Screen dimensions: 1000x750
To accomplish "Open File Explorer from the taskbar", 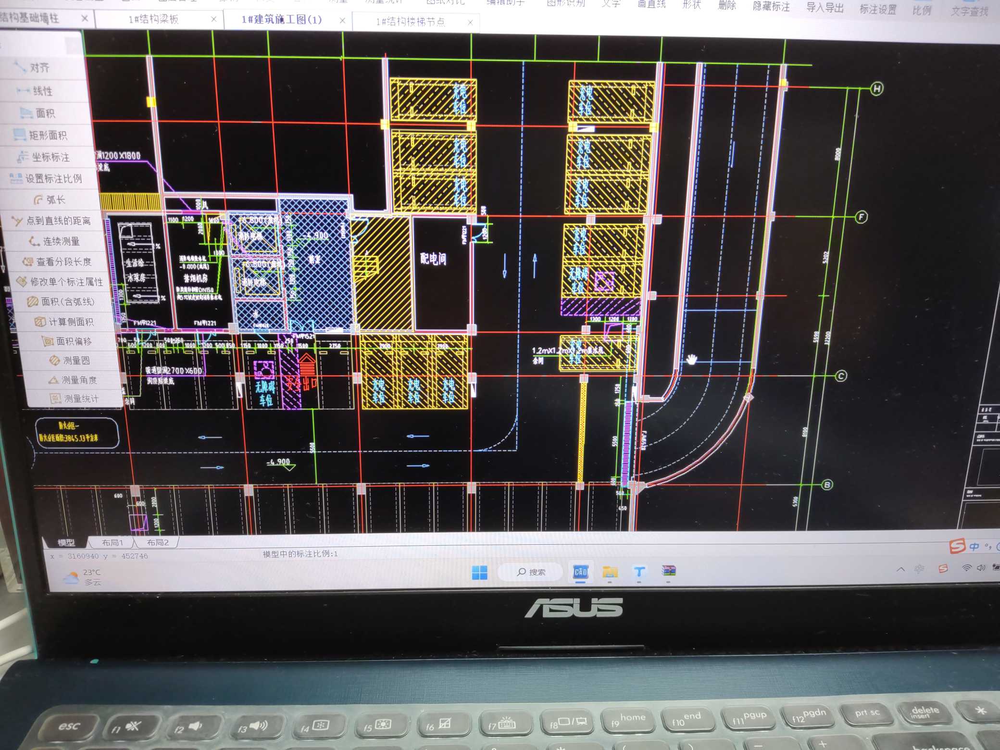I will (x=610, y=571).
